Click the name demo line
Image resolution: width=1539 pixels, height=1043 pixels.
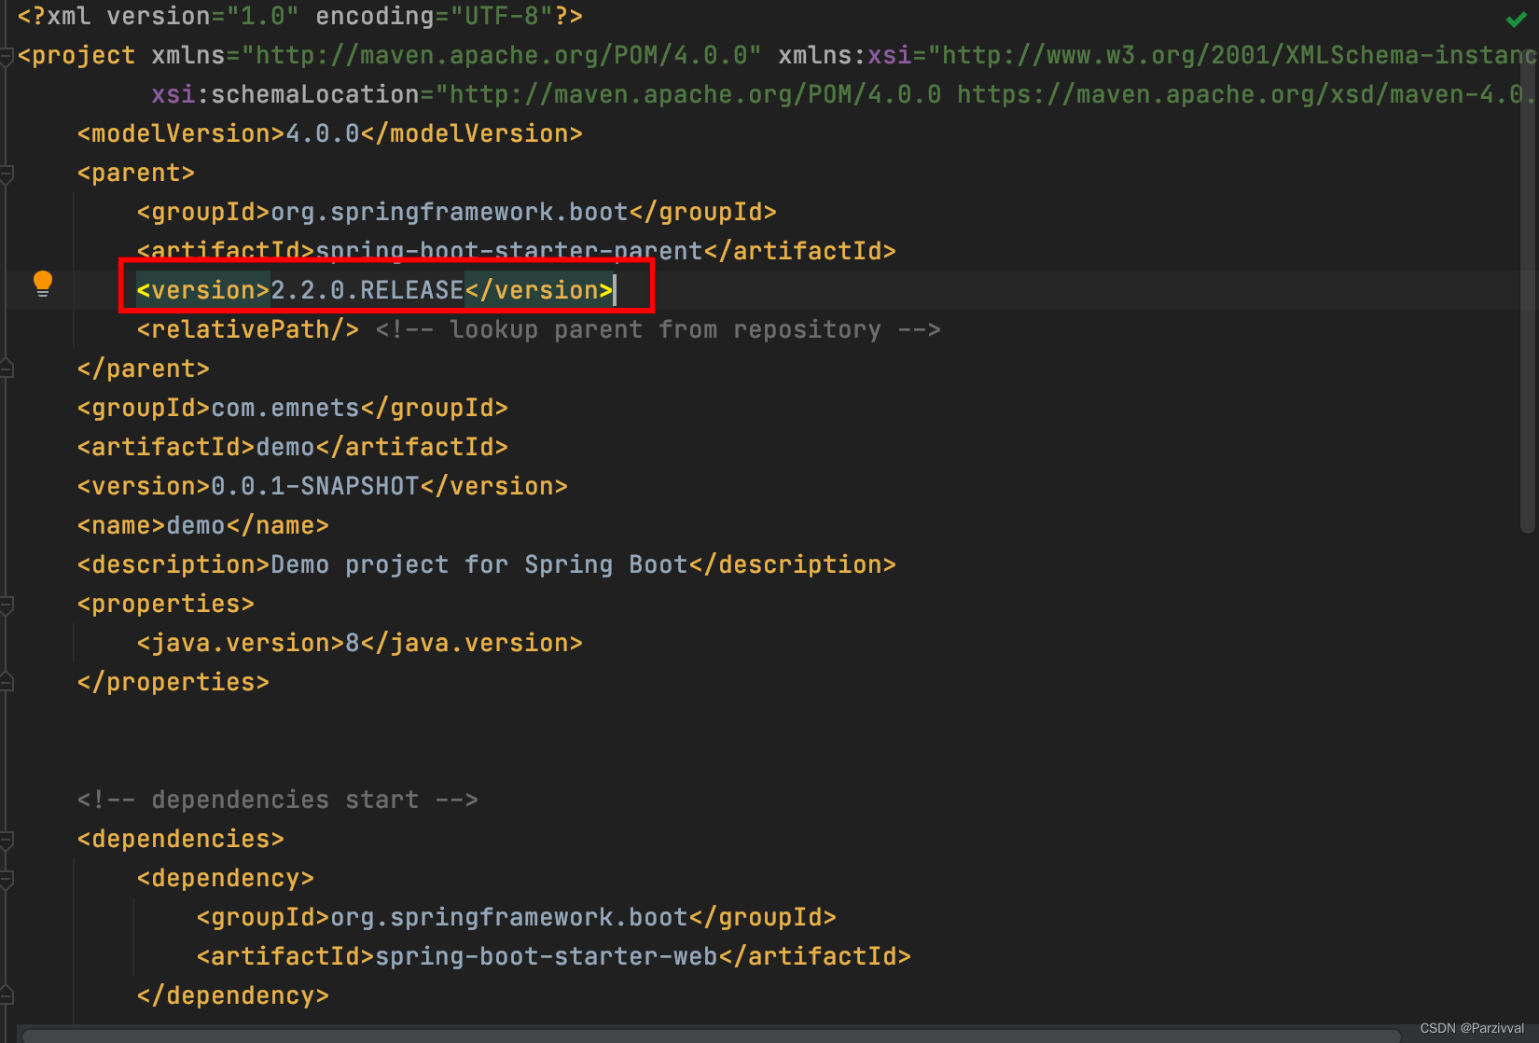203,525
